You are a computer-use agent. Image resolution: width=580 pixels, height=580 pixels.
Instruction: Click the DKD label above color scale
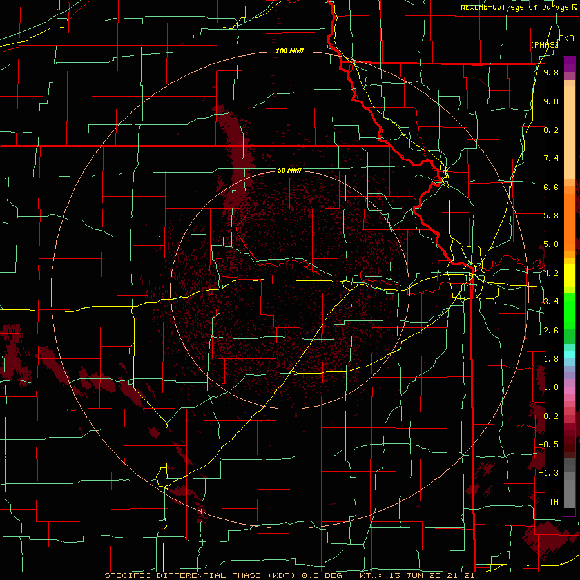click(566, 39)
